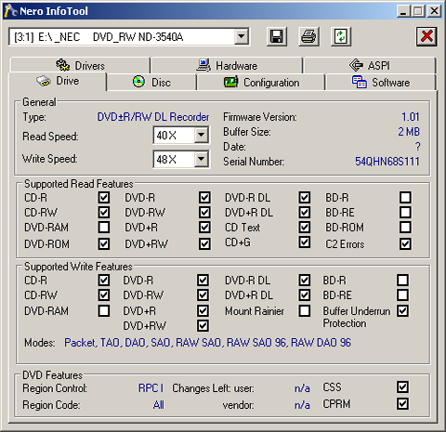Toggle Buffer Underrun Protection checkbox
Viewport: 446px width, 432px height.
coord(402,310)
